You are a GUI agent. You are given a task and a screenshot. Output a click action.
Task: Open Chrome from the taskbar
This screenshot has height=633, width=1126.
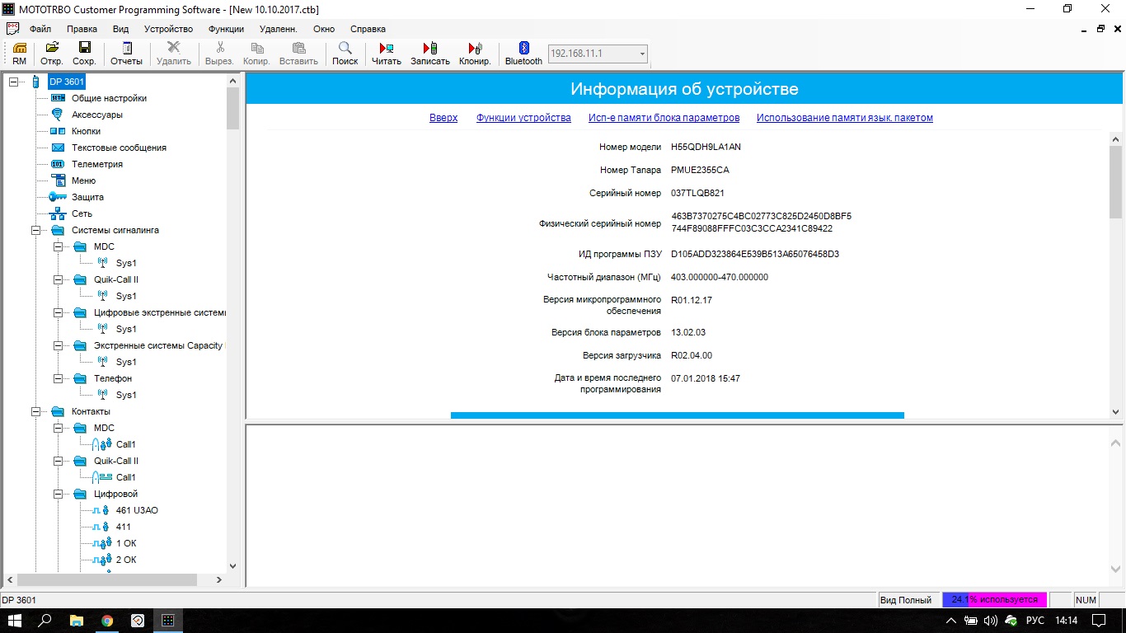click(x=107, y=620)
